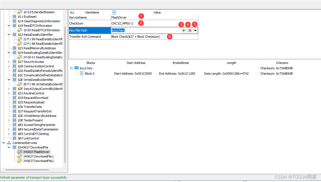Image resolution: width=321 pixels, height=182 pixels.
Task: Select the $37 RequestTransferExit service icon
Action: click(x=15, y=111)
